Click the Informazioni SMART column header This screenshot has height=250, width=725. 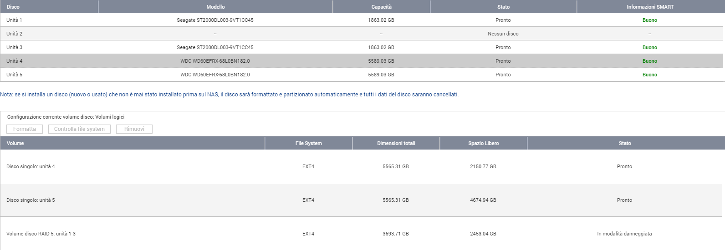649,7
